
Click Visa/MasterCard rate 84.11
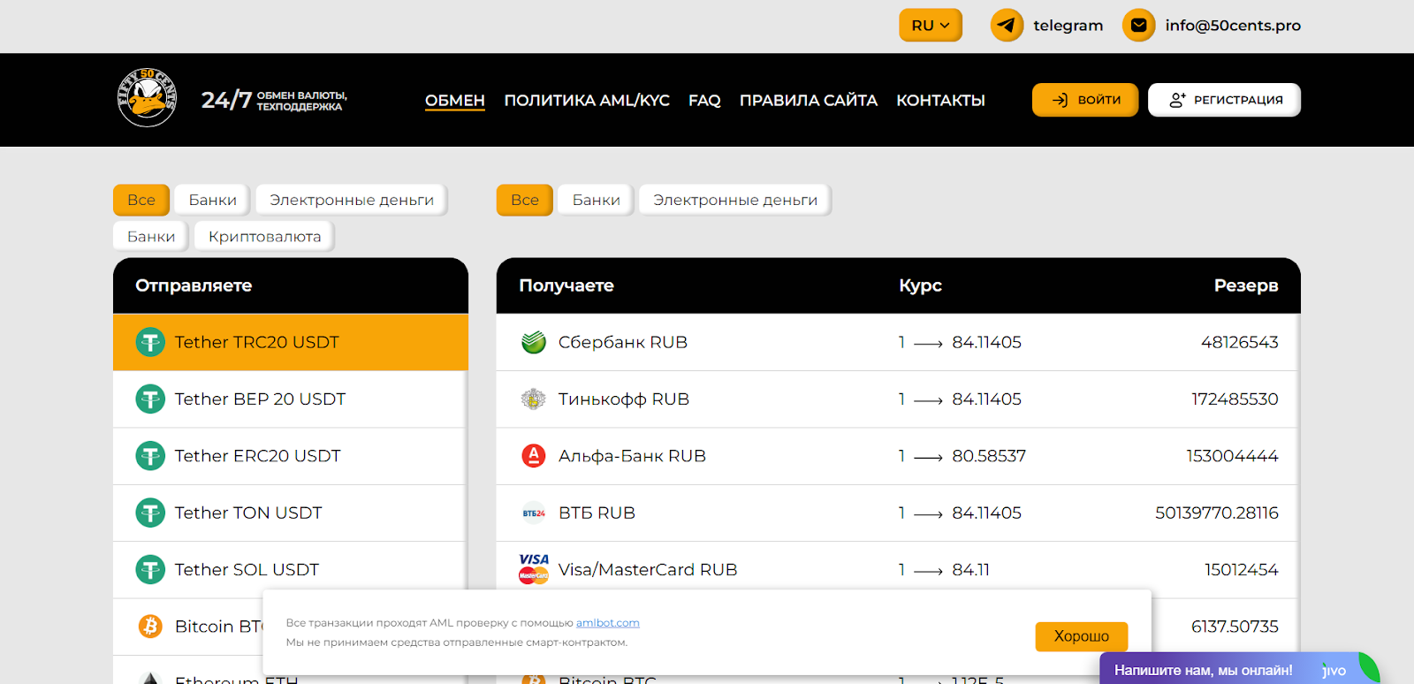click(x=970, y=570)
